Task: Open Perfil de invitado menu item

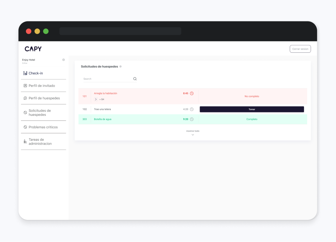Action: (x=43, y=86)
